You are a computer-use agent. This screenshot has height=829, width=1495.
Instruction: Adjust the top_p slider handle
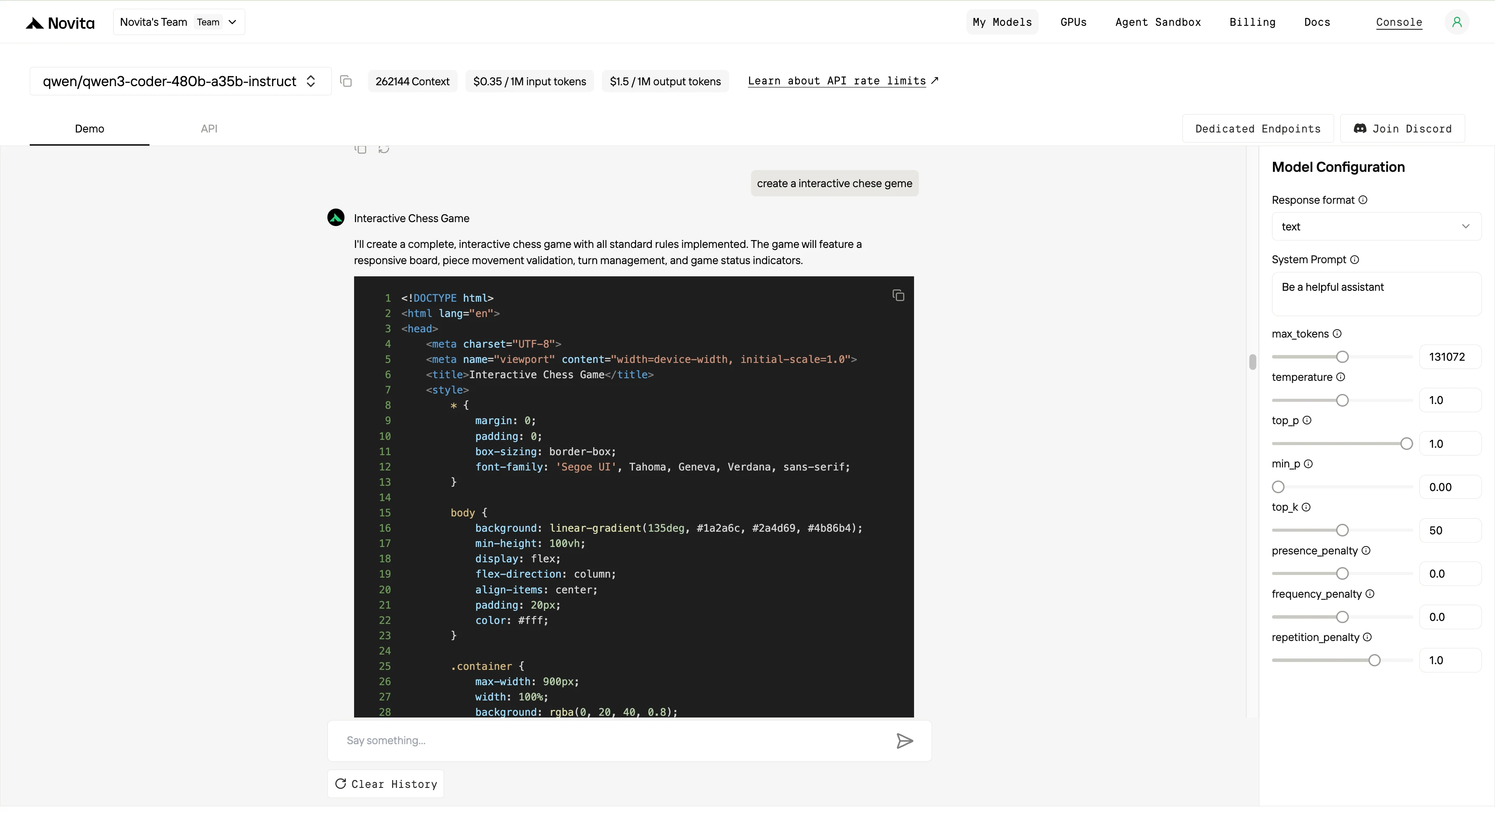1406,444
